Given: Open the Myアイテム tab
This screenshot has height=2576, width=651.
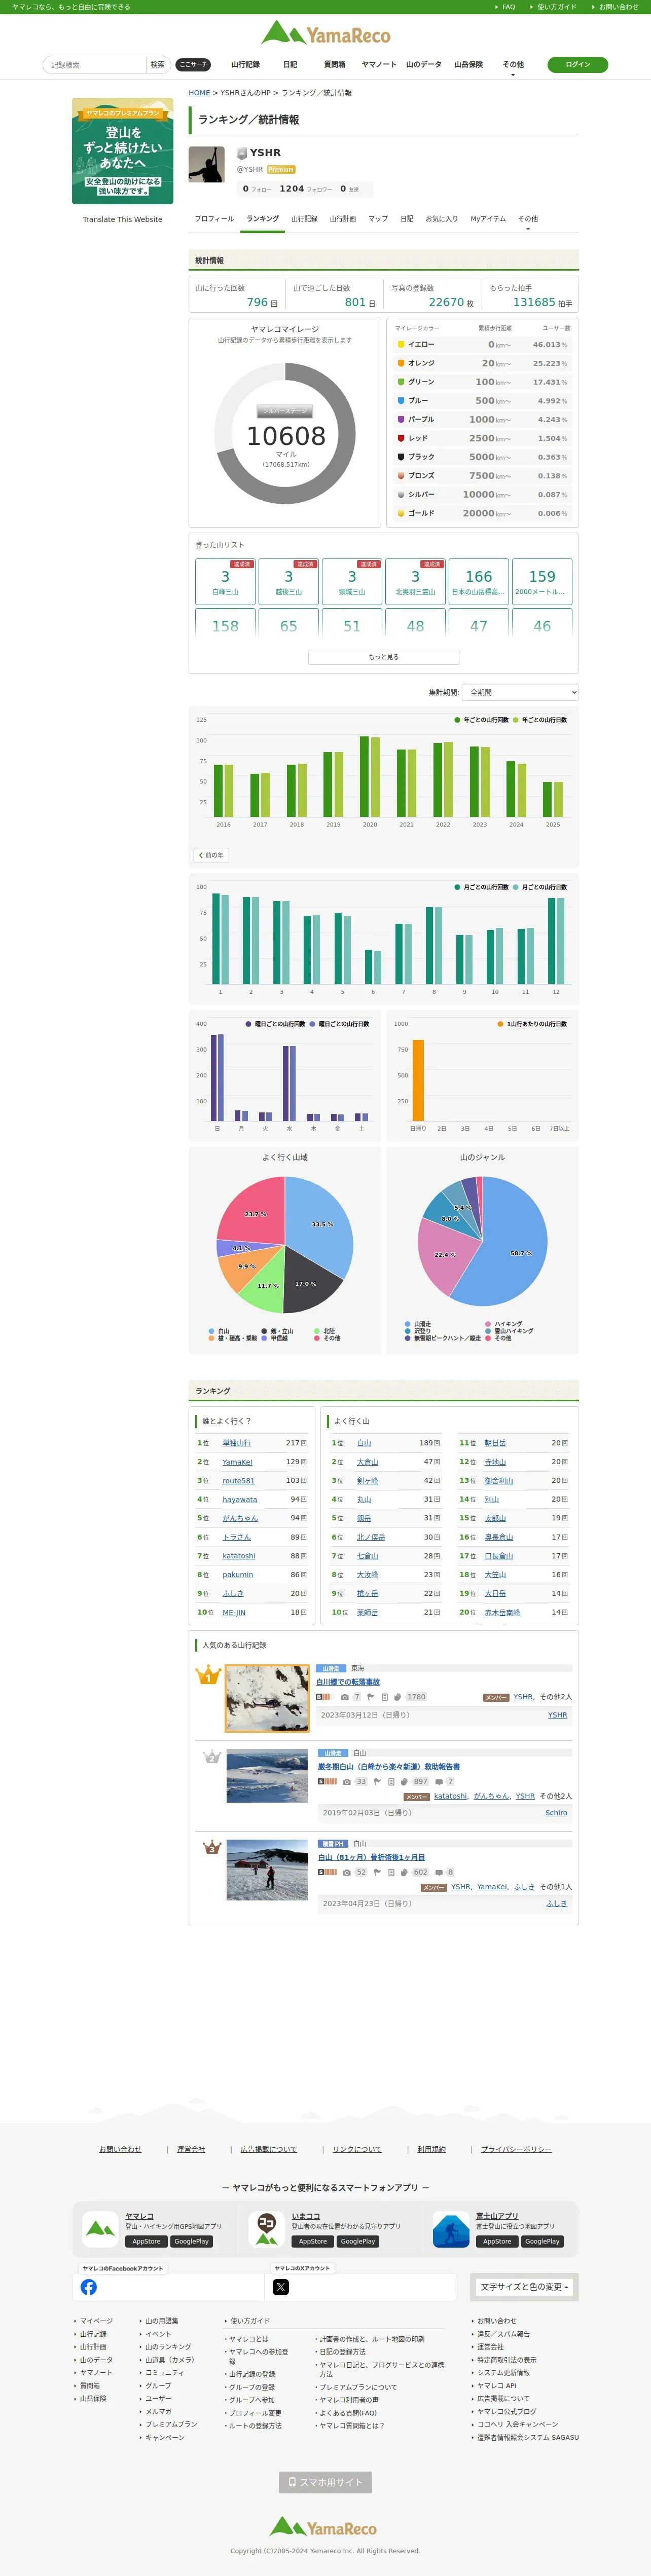Looking at the screenshot, I should (x=488, y=219).
